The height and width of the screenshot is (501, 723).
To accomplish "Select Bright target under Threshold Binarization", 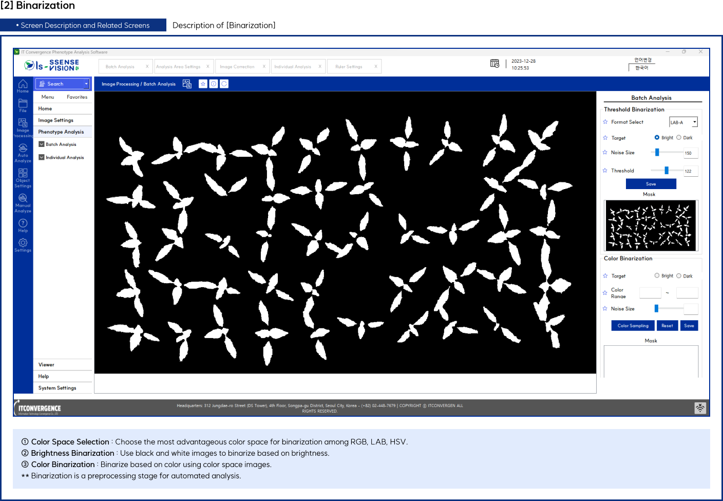I will 657,138.
